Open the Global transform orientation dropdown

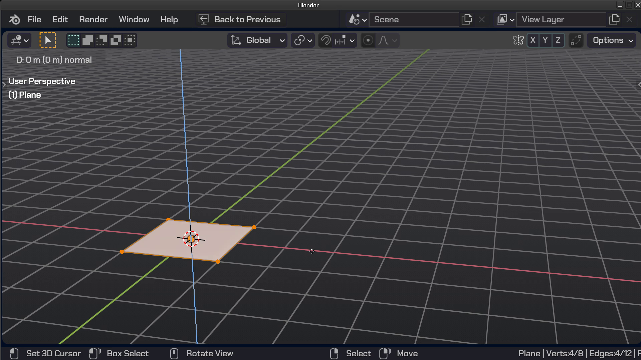[x=258, y=40]
